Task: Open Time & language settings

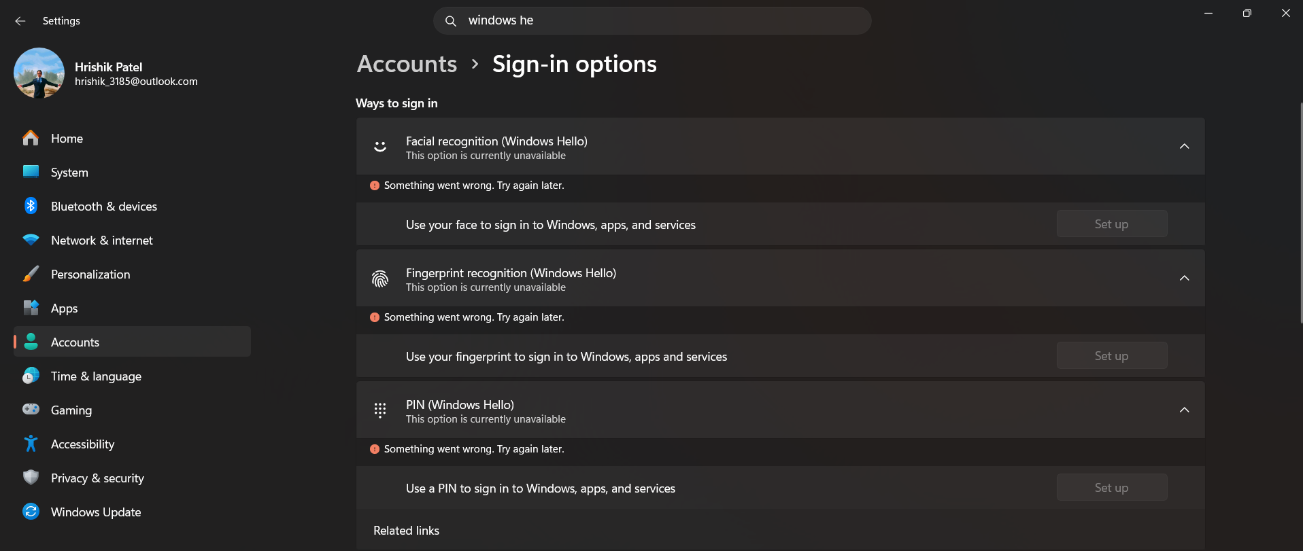Action: coord(96,376)
